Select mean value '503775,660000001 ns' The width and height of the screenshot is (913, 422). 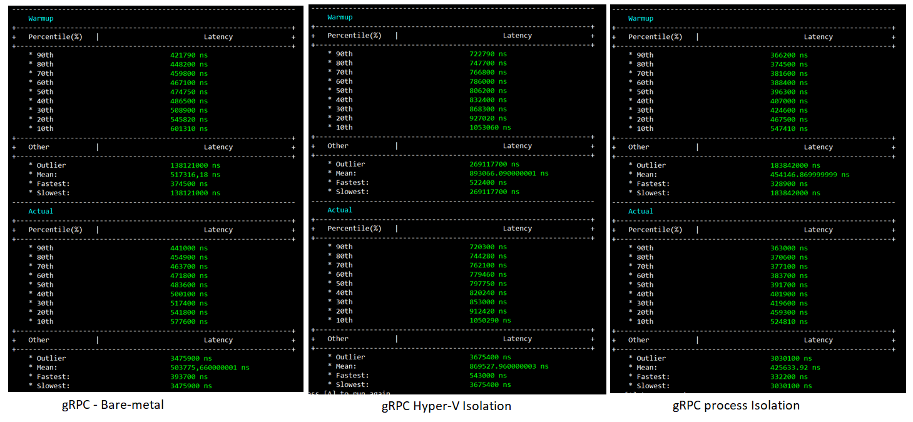point(210,368)
